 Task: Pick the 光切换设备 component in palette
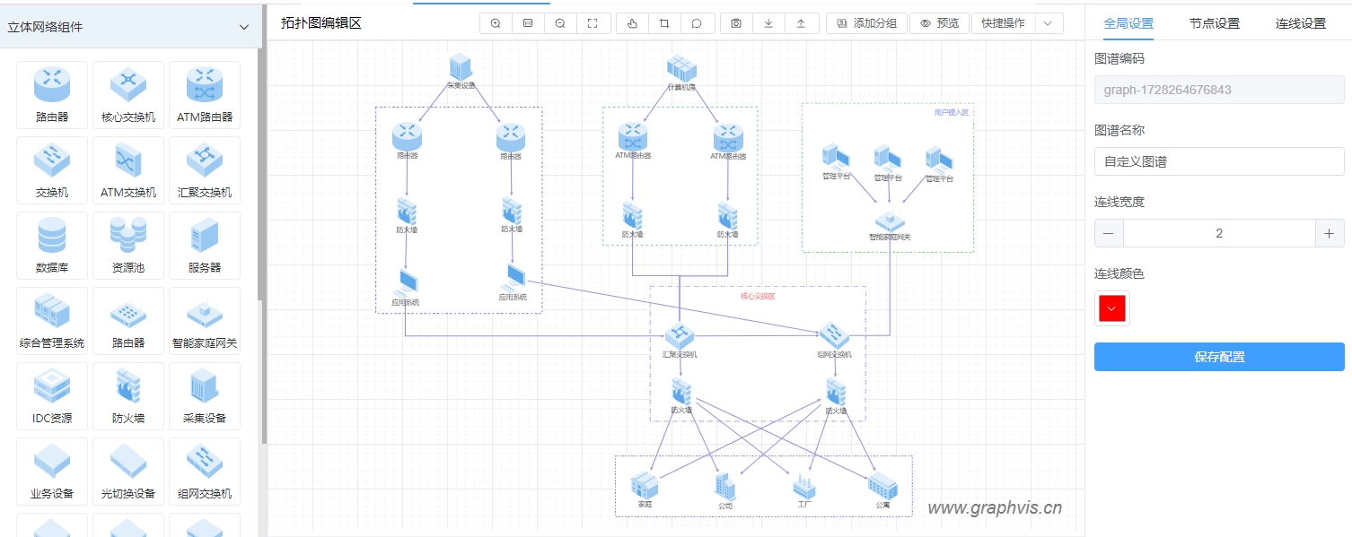(128, 472)
